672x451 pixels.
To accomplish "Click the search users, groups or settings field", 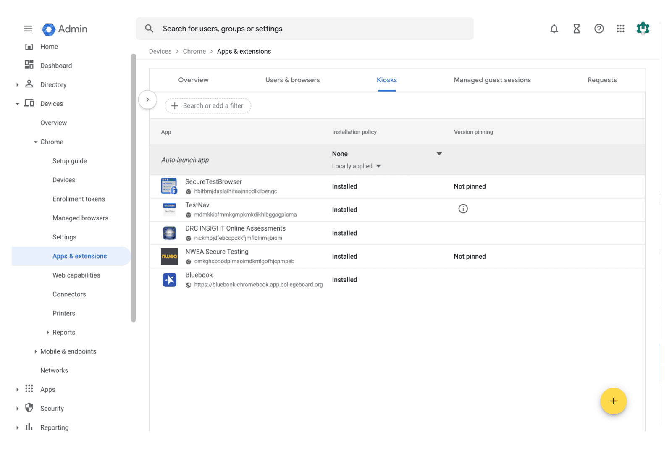I will point(304,29).
